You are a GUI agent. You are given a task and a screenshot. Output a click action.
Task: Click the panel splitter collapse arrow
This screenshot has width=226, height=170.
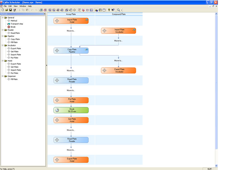coord(47,65)
